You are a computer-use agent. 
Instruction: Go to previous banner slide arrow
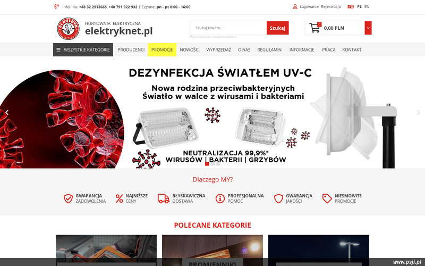[x=7, y=112]
